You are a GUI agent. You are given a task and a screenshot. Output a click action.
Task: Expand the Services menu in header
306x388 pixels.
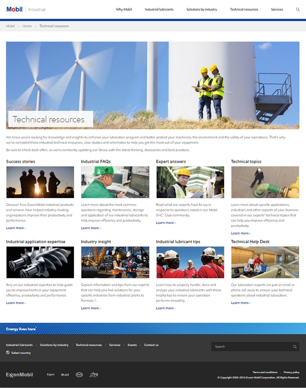tap(277, 10)
